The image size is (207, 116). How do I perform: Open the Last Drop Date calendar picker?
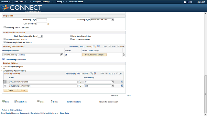click(48, 24)
